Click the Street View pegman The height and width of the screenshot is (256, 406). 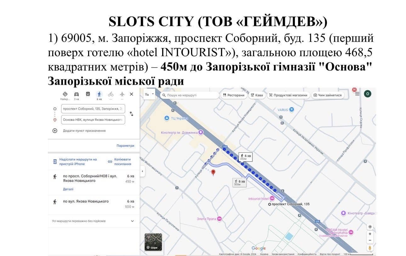pyautogui.click(x=370, y=248)
